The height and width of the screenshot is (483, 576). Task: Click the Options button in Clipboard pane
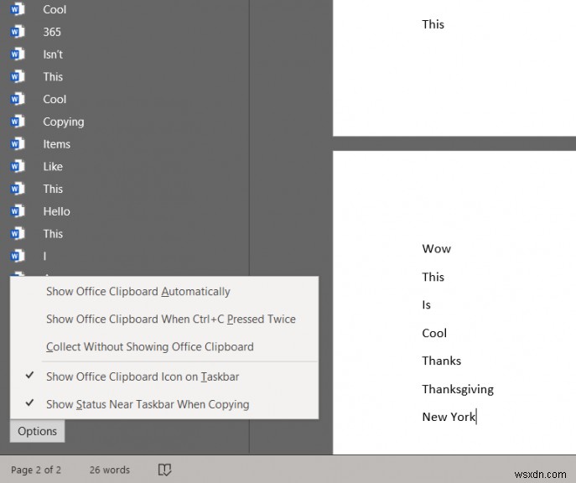pyautogui.click(x=38, y=431)
